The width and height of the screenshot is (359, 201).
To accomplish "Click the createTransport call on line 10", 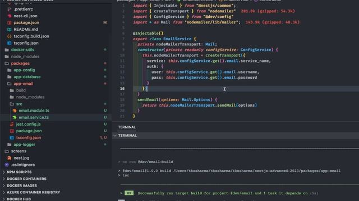I will tap(223, 55).
